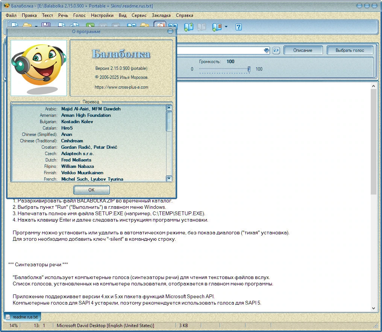Open help with question mark icon
This screenshot has height=332, width=382.
[x=238, y=27]
